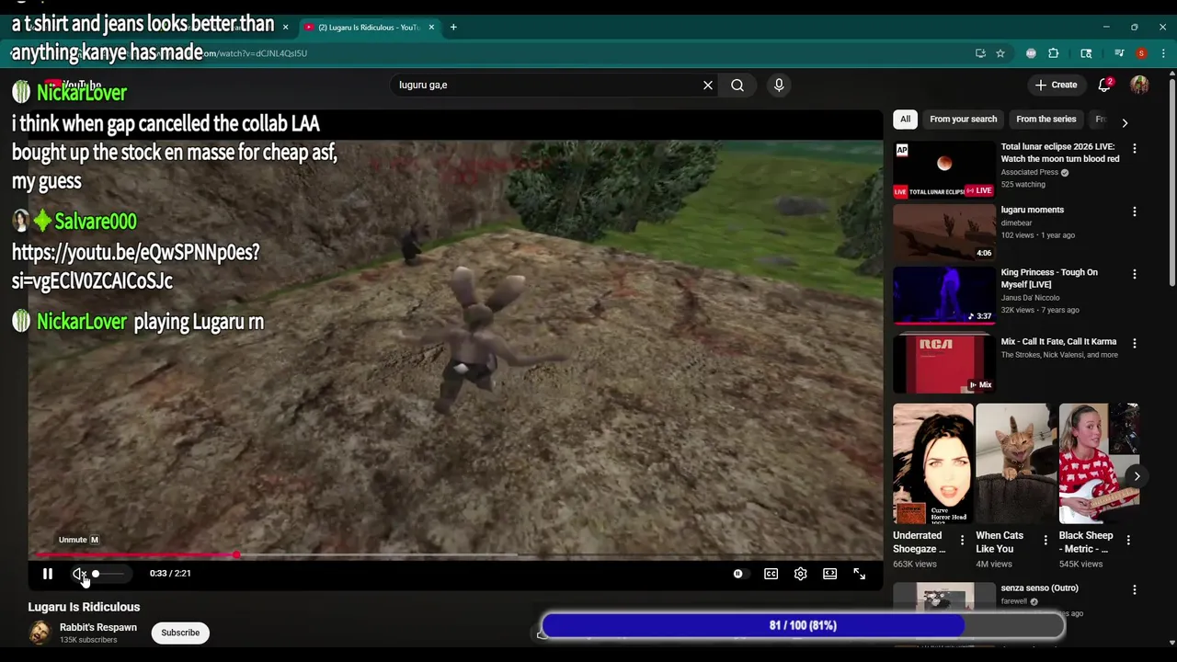Open the 'senza senso (Outro)' video title

pyautogui.click(x=1040, y=588)
